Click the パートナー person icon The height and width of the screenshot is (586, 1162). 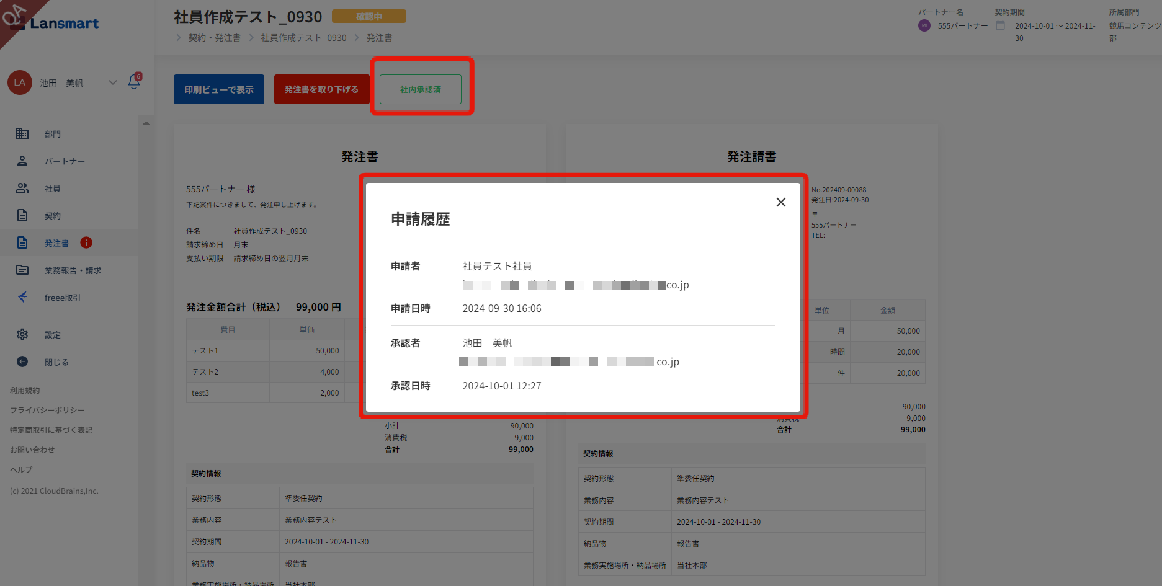click(22, 161)
